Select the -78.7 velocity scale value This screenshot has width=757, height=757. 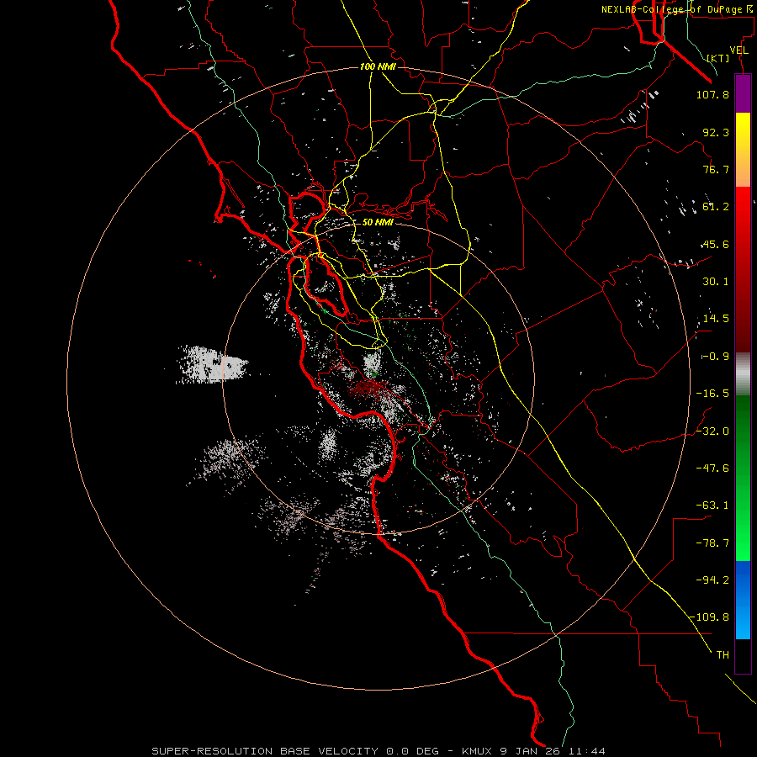click(712, 543)
